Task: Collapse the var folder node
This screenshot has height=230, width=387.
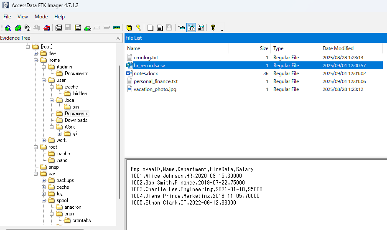Action: point(36,174)
